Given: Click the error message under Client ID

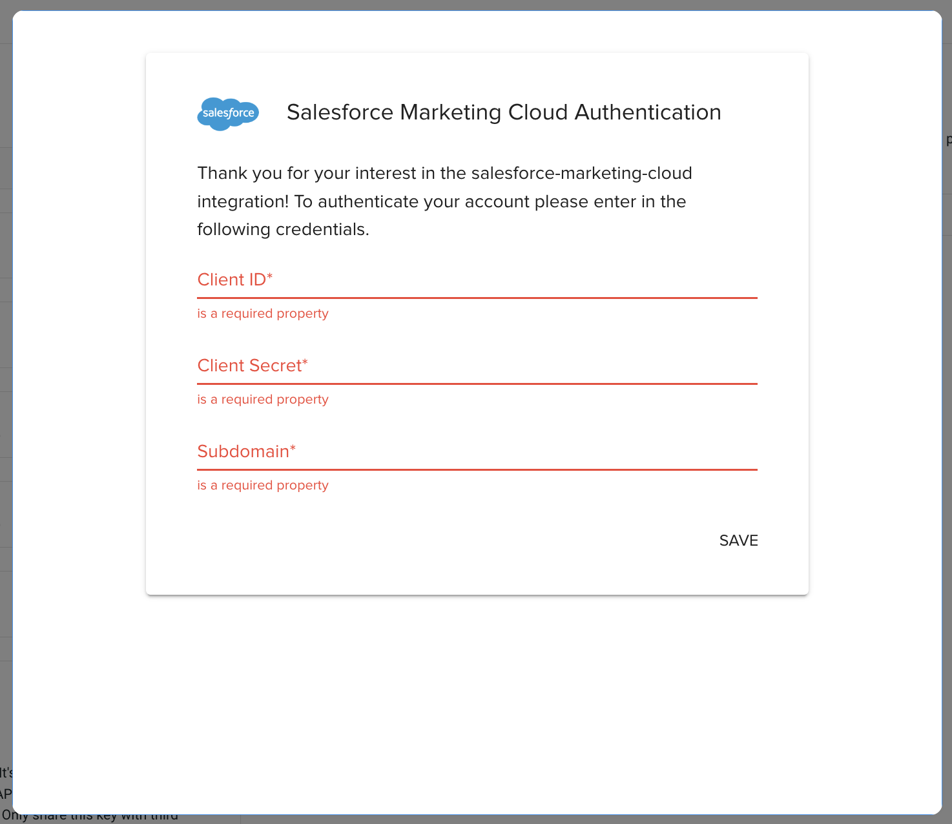Looking at the screenshot, I should 263,314.
